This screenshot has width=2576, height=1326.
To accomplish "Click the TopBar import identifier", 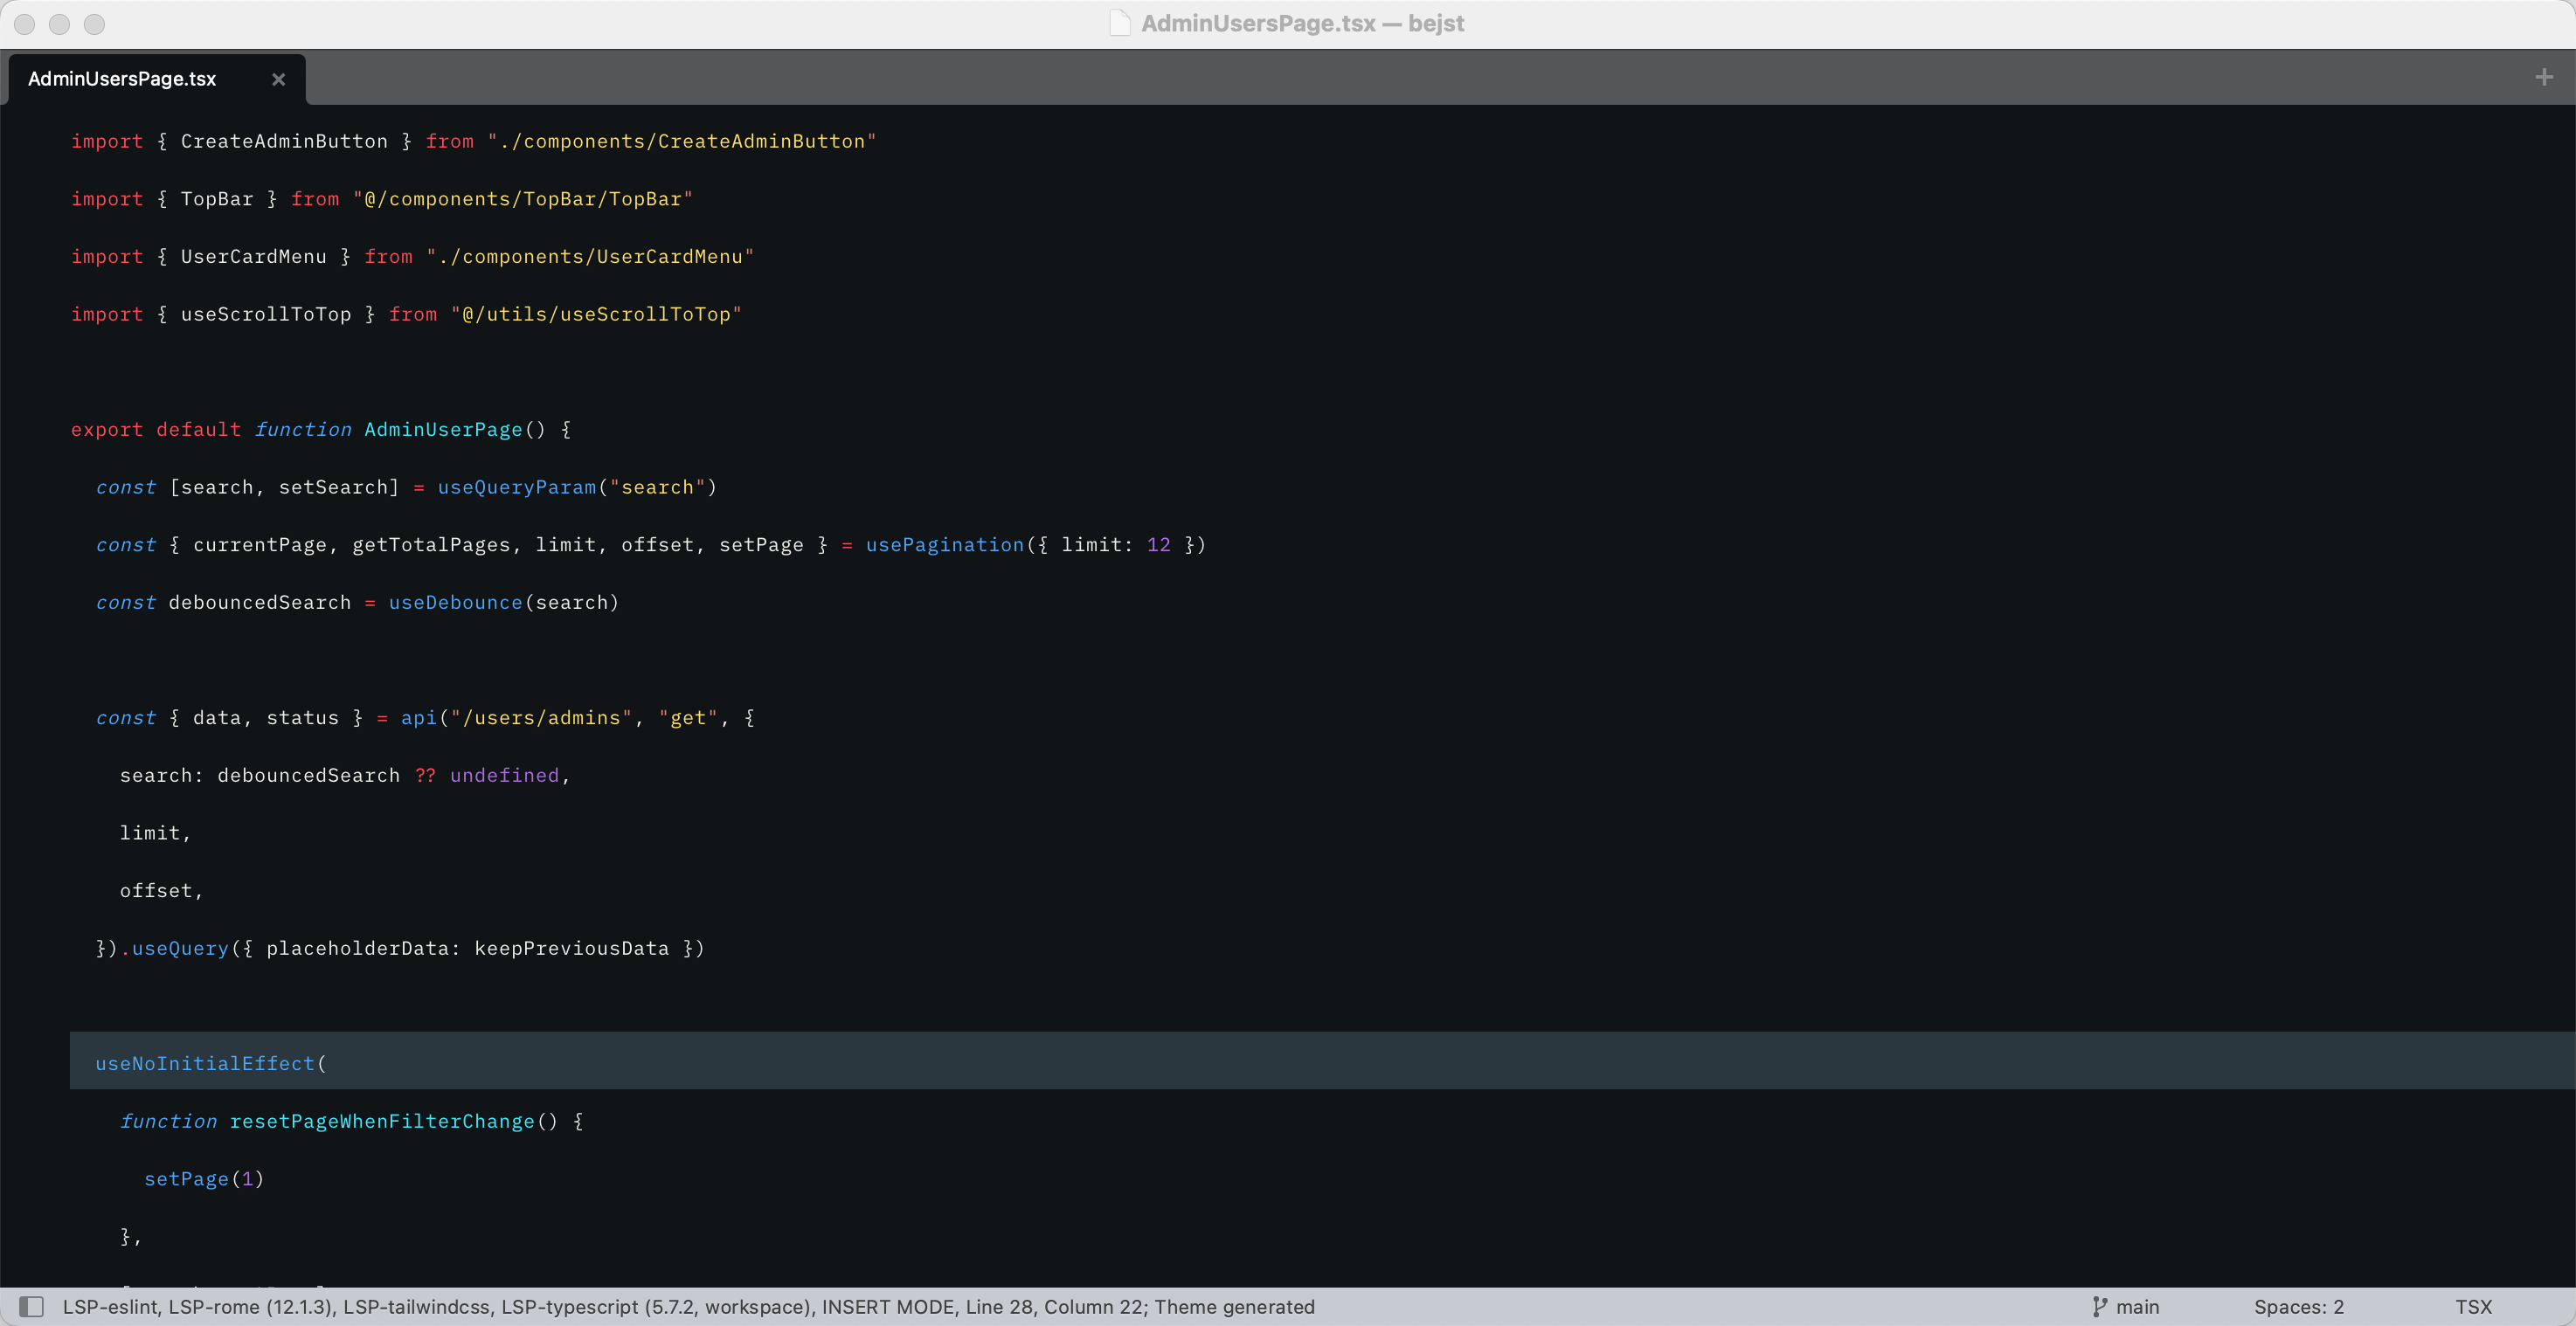I will 217,199.
